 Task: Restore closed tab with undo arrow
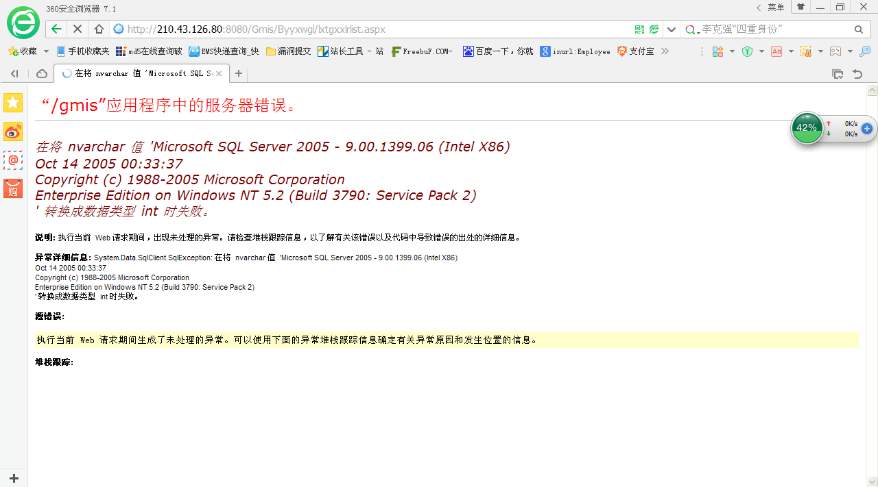point(857,73)
